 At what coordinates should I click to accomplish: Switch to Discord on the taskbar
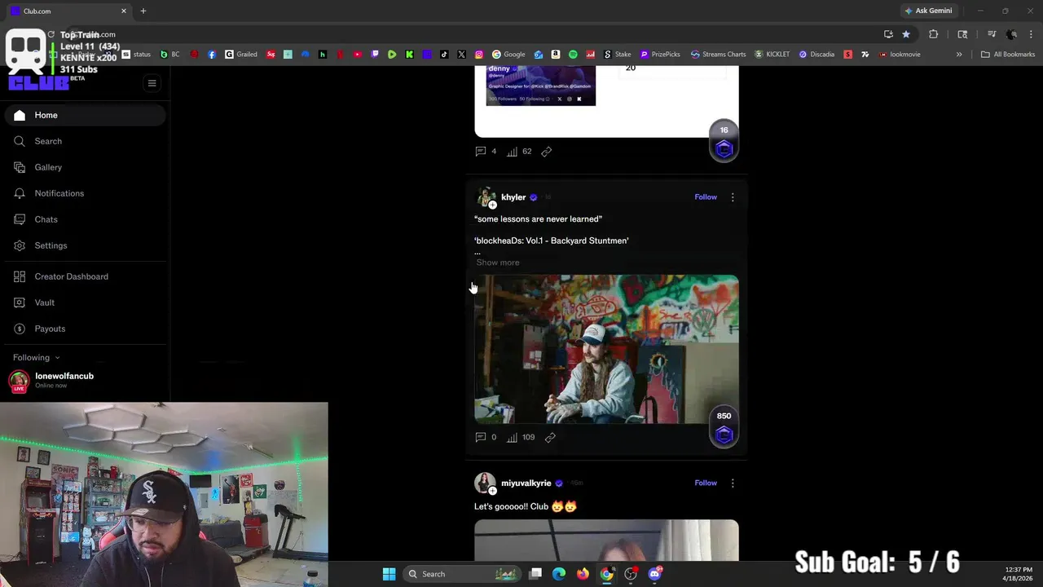[x=655, y=574]
